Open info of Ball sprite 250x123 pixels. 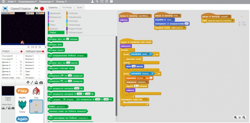click(x=31, y=101)
